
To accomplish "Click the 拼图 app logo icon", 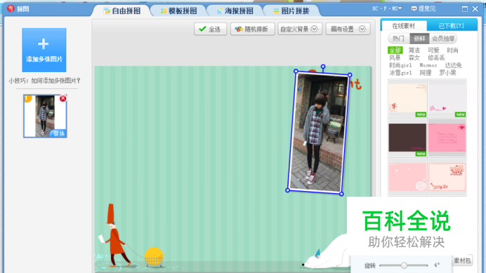I will [x=11, y=8].
